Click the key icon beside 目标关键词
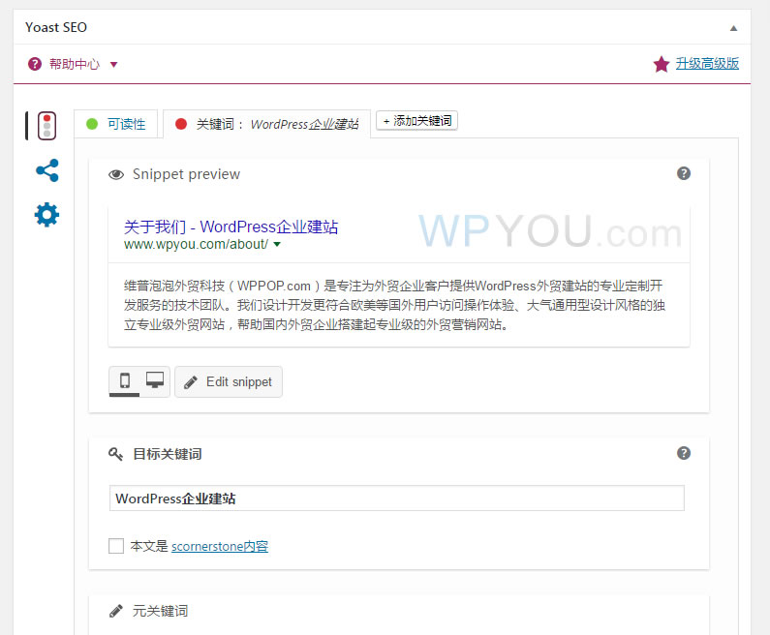Viewport: 770px width, 635px height. pos(115,454)
